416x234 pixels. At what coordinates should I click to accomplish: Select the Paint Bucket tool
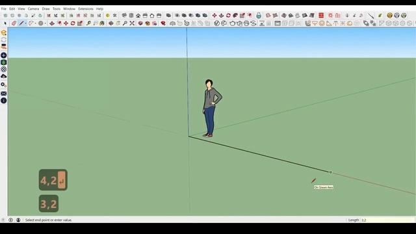point(102,23)
